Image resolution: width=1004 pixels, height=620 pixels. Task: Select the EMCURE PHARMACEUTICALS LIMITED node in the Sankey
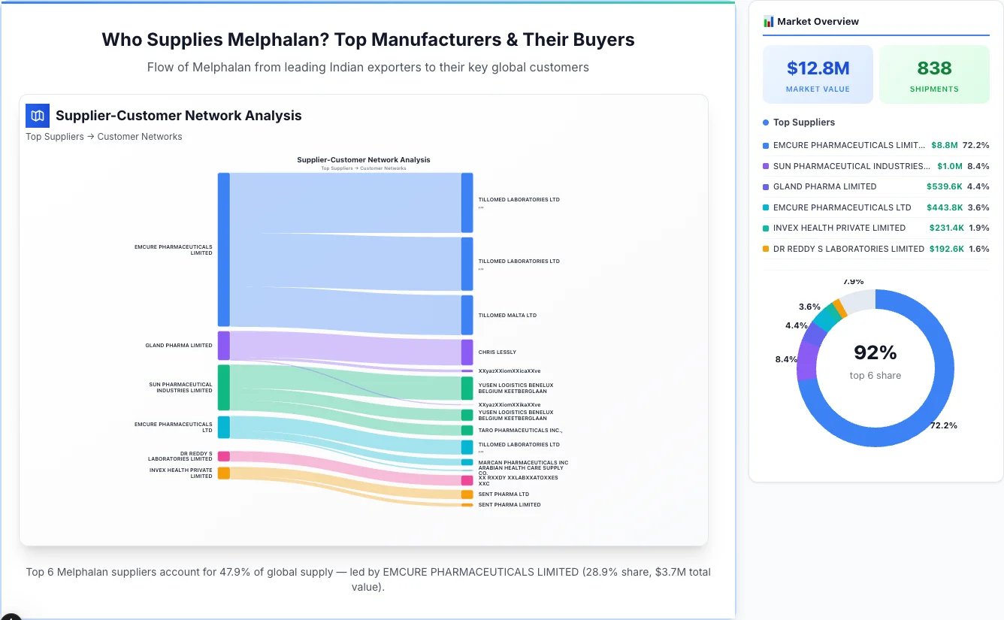coord(222,248)
